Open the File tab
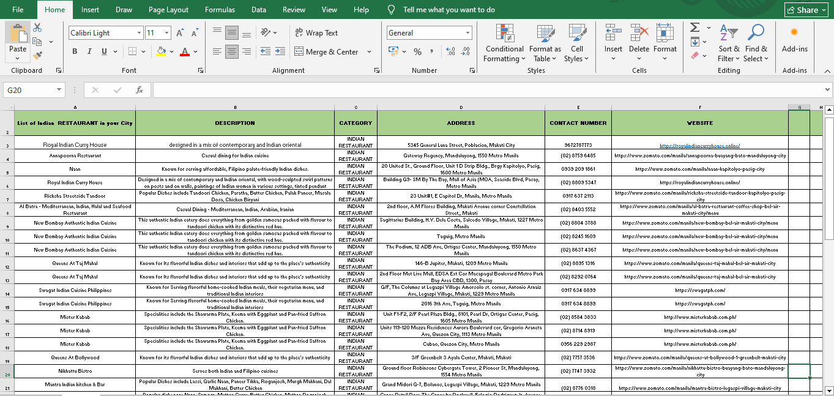 click(x=18, y=10)
